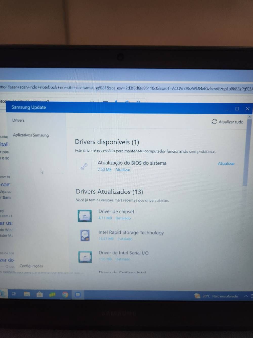253x338 pixels.
Task: Open Task View from the taskbar
Action: [14, 294]
